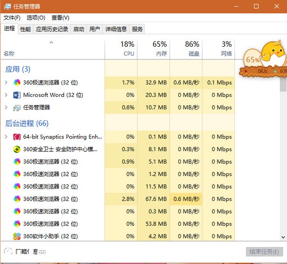
Task: Click the Task Manager title bar icon
Action: (x=7, y=7)
